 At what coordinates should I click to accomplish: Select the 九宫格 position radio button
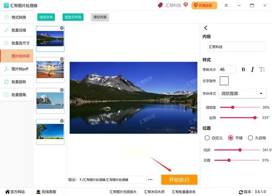[250, 138]
